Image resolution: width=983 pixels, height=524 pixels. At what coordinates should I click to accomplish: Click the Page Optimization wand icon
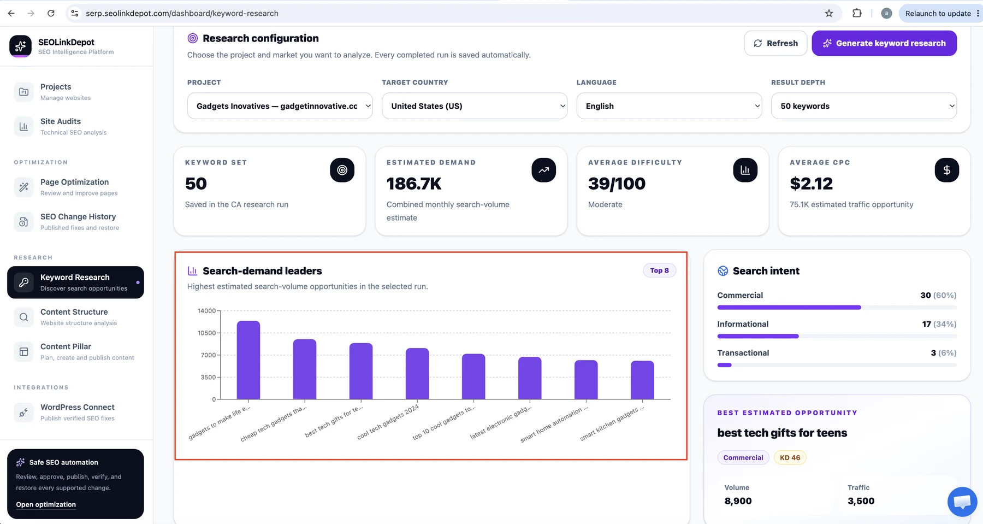pyautogui.click(x=23, y=187)
